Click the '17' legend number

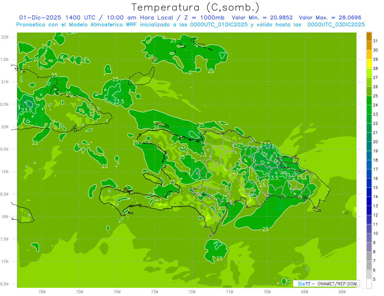376,169
